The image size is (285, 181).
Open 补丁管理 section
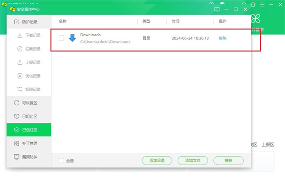click(28, 143)
